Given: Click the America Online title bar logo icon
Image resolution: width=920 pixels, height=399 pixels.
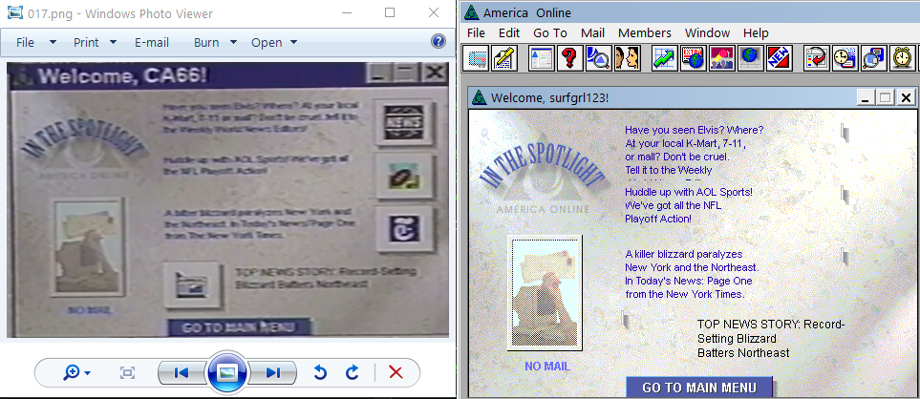Looking at the screenshot, I should (x=472, y=12).
